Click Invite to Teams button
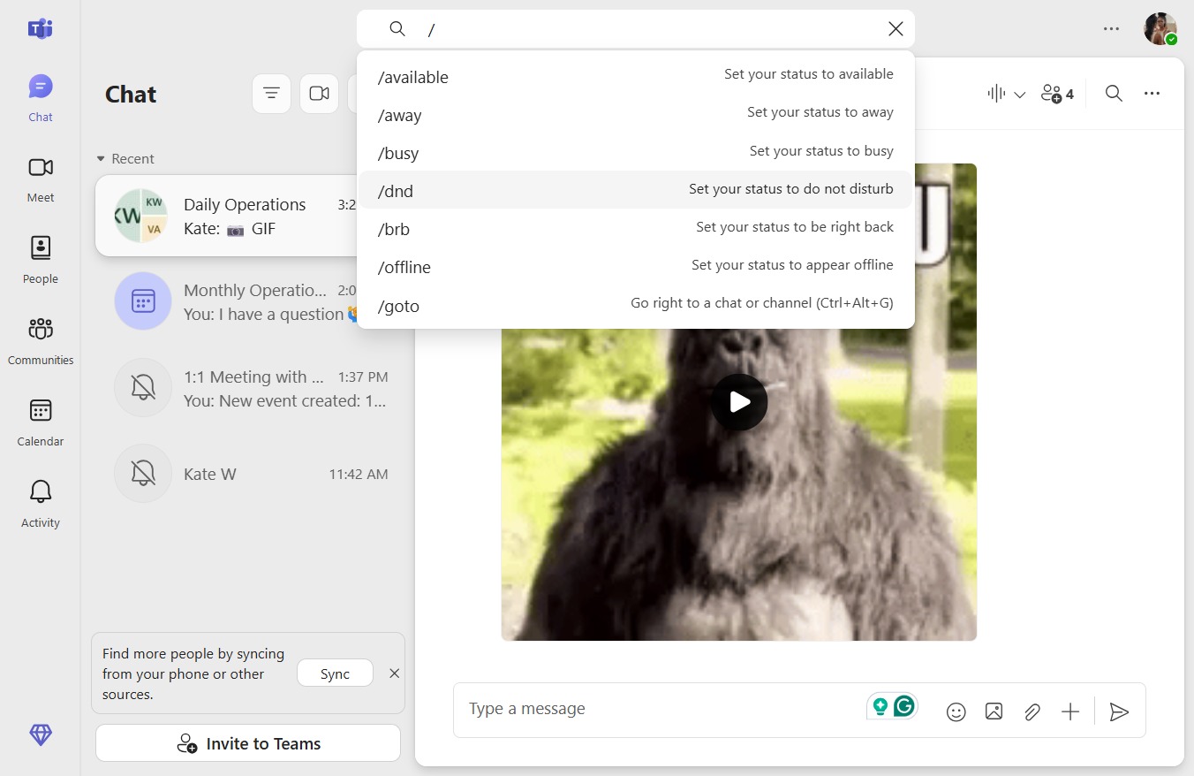This screenshot has width=1194, height=776. tap(248, 743)
